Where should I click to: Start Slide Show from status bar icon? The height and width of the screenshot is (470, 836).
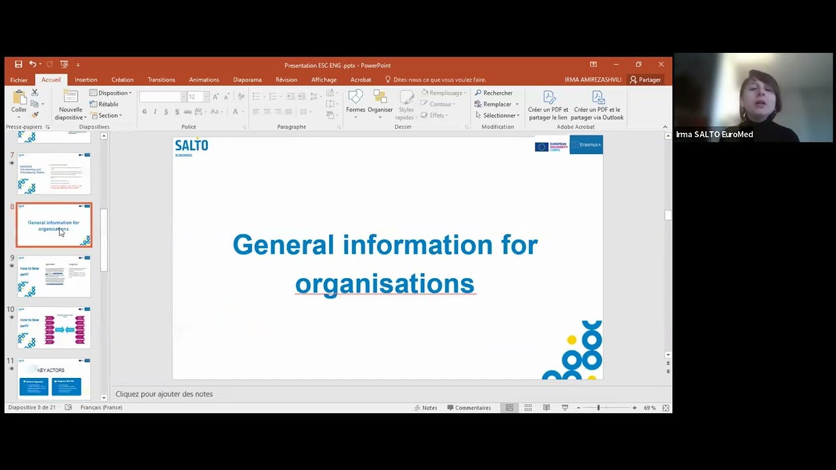coord(565,407)
